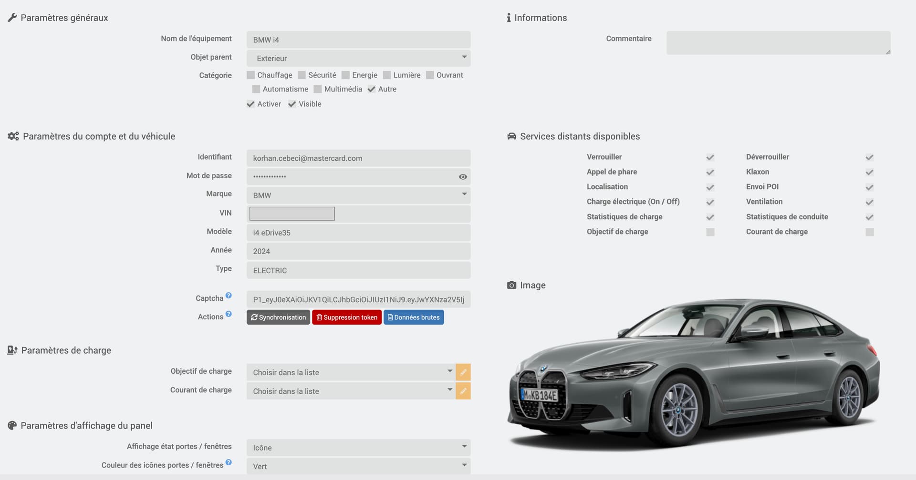Click the pencil edit icon for Courant de charge
Viewport: 916px width, 480px height.
tap(463, 391)
